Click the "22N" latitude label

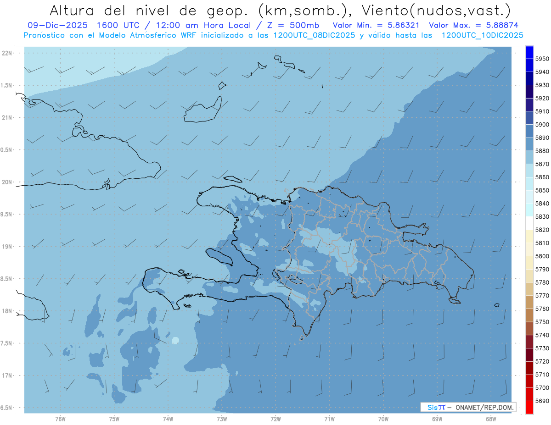click(x=7, y=53)
